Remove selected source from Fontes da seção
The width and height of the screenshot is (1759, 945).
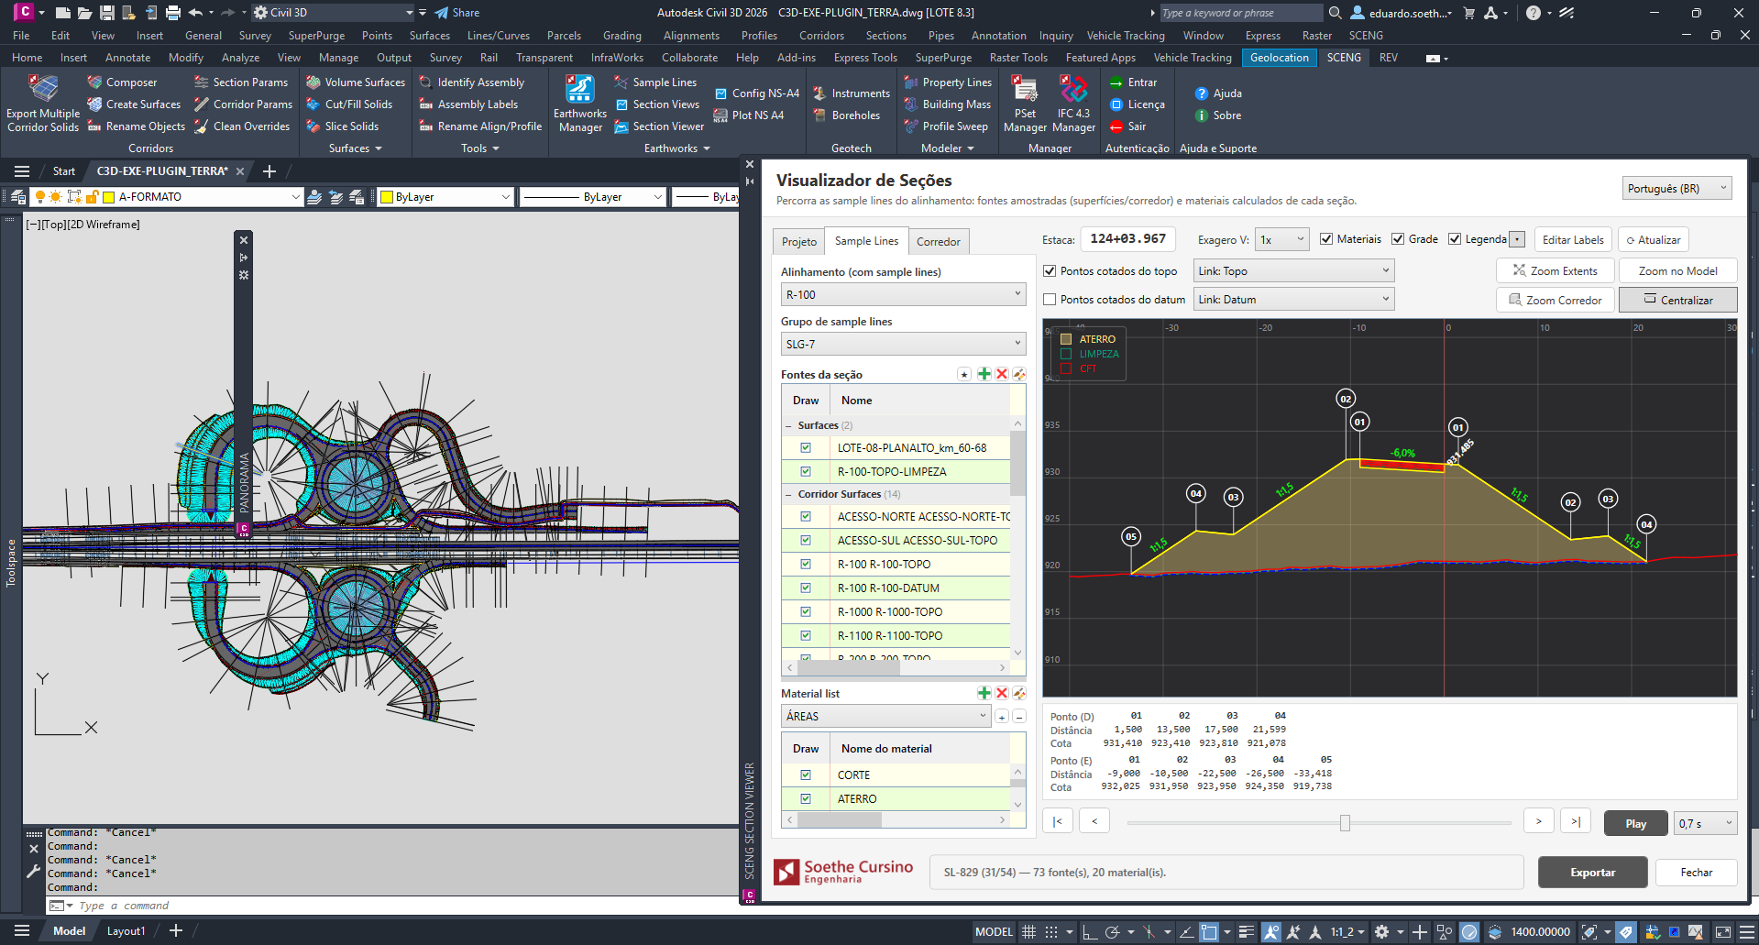[x=1002, y=374]
